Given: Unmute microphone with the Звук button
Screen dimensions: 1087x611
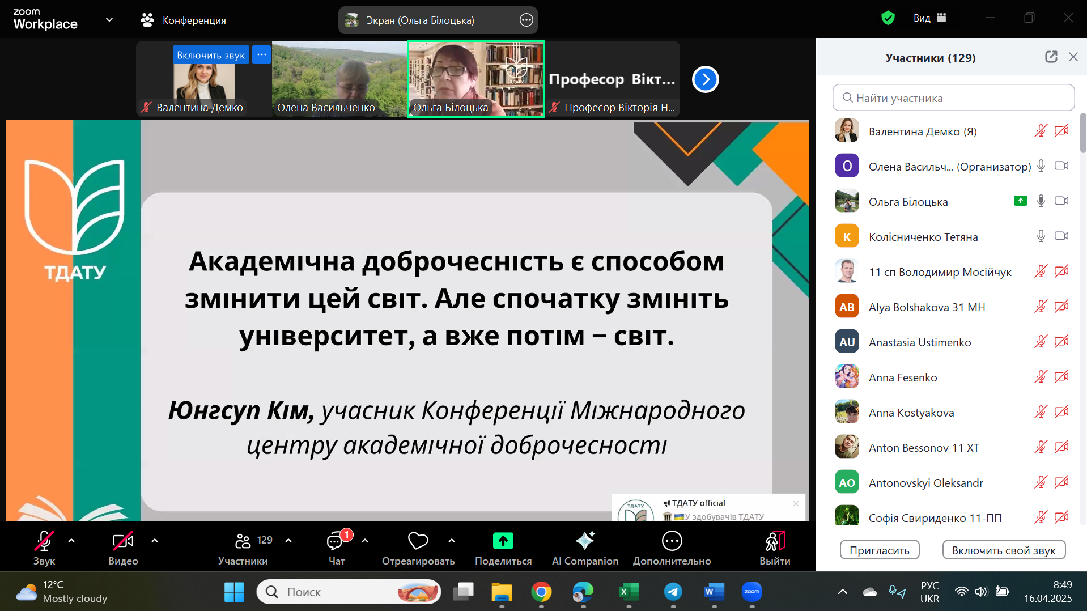Looking at the screenshot, I should coord(44,548).
